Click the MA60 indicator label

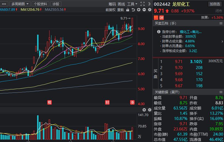tap(9, 10)
